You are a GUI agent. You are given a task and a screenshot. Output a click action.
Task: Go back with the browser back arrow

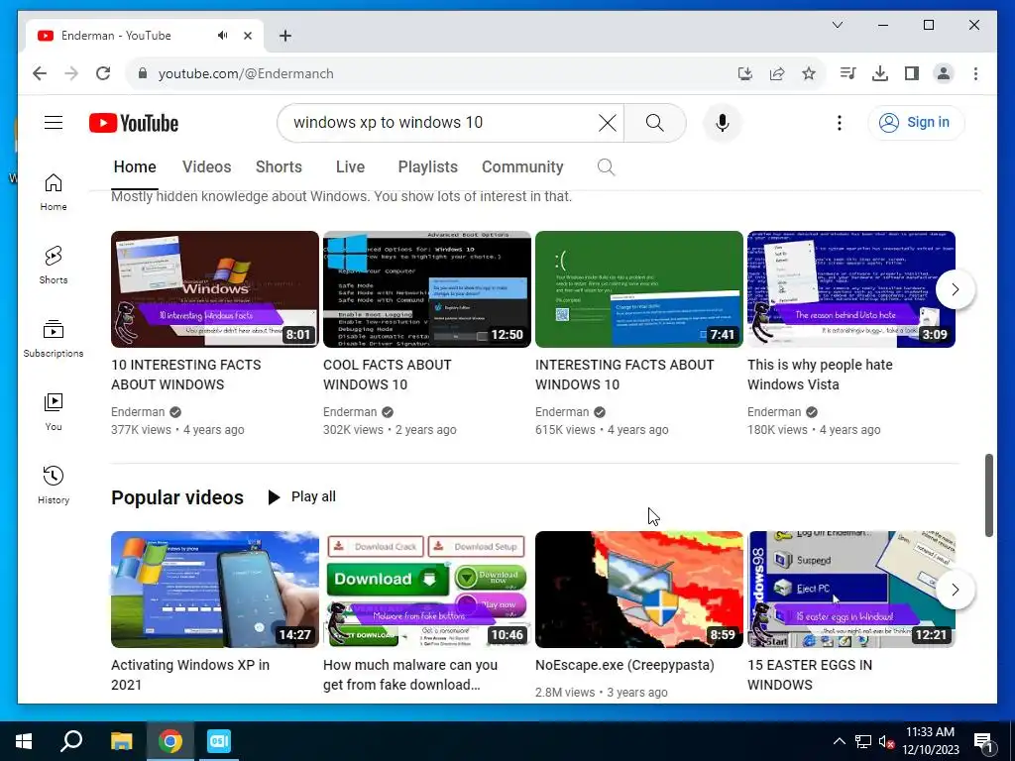[40, 73]
